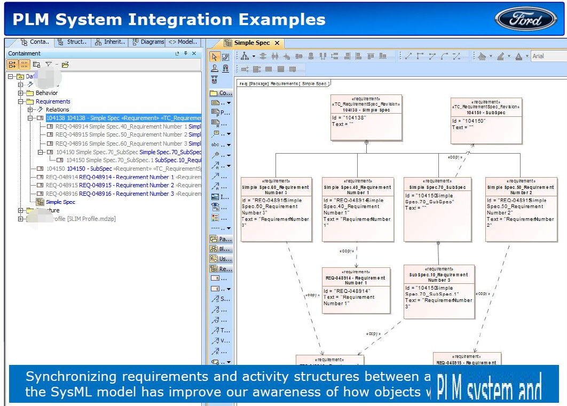Select 104138 - Simple Spec tree row
The image size is (567, 406).
coord(123,118)
